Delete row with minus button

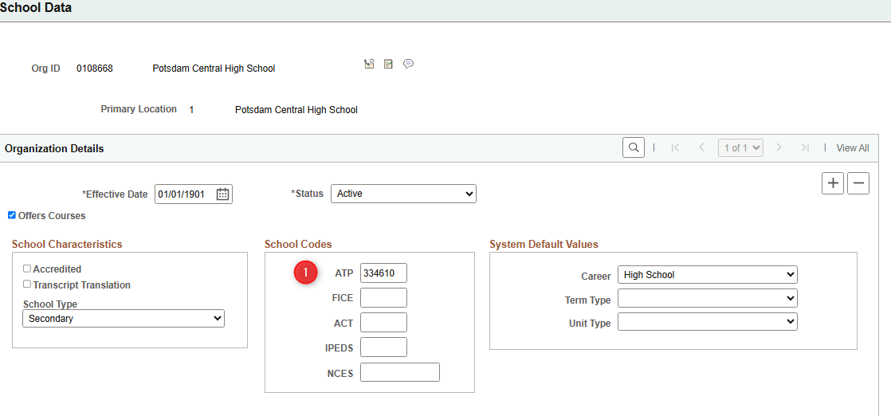[858, 183]
